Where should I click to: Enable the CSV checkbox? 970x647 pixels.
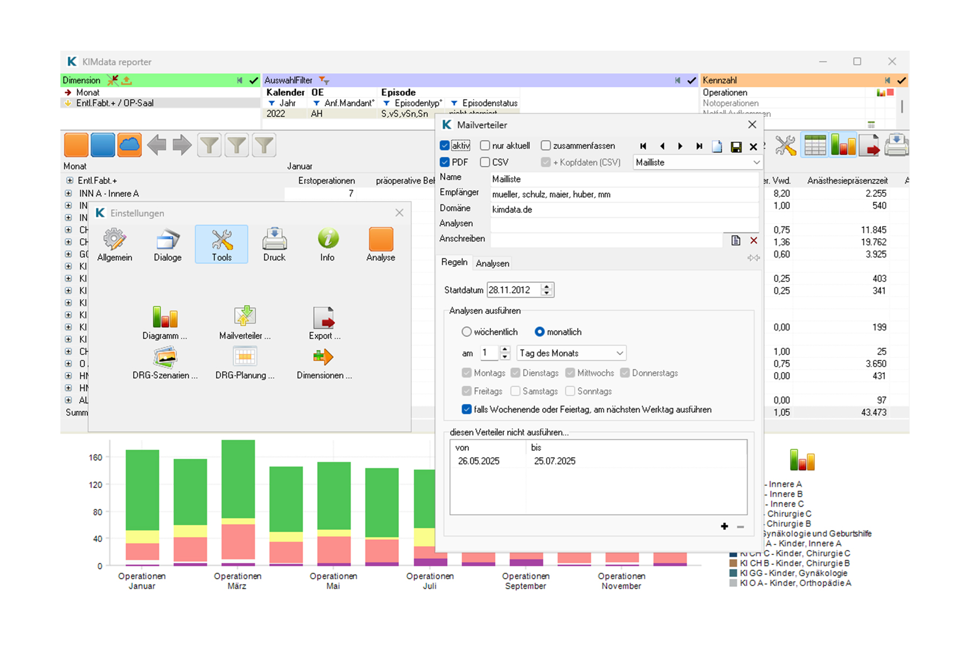point(485,162)
